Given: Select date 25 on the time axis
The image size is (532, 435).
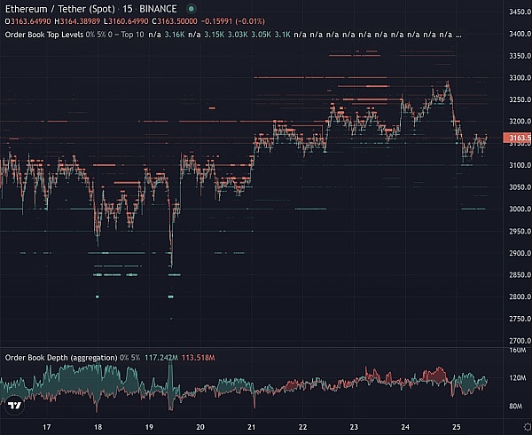Looking at the screenshot, I should pos(457,426).
